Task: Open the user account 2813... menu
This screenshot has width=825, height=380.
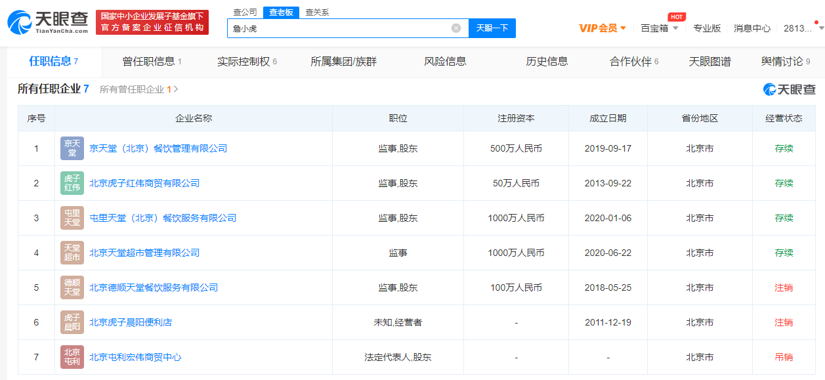Action: tap(803, 28)
